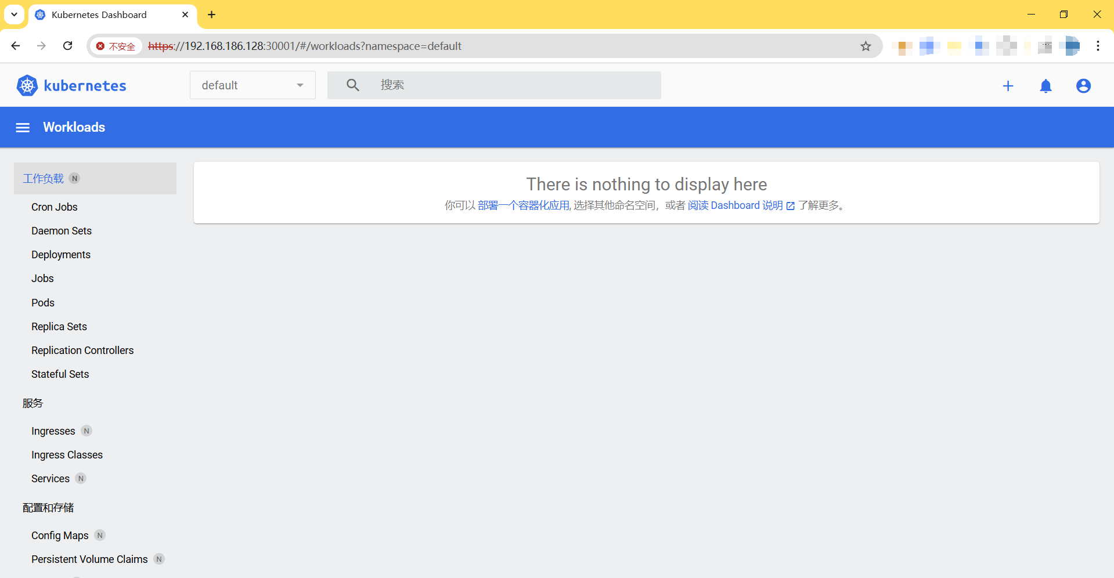This screenshot has height=578, width=1114.
Task: Open Ingresses in the sidebar
Action: pyautogui.click(x=53, y=431)
